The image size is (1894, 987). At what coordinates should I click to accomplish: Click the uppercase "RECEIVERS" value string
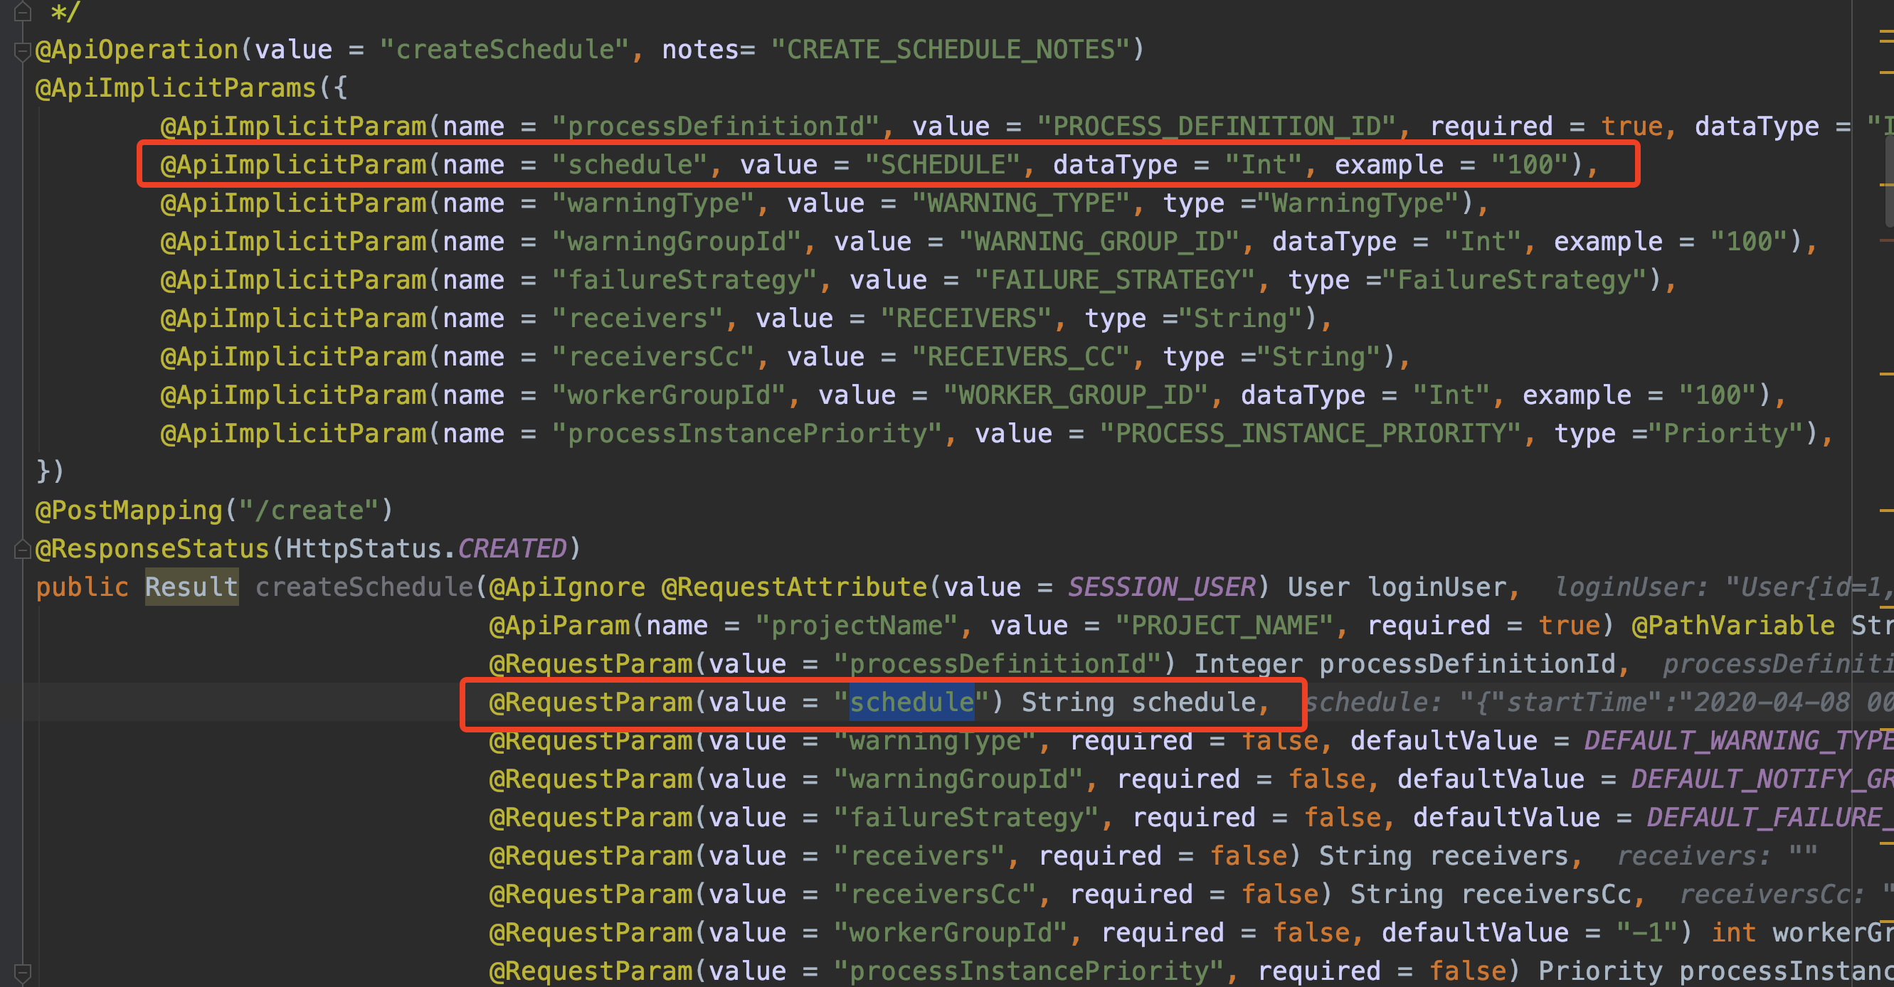tap(966, 319)
